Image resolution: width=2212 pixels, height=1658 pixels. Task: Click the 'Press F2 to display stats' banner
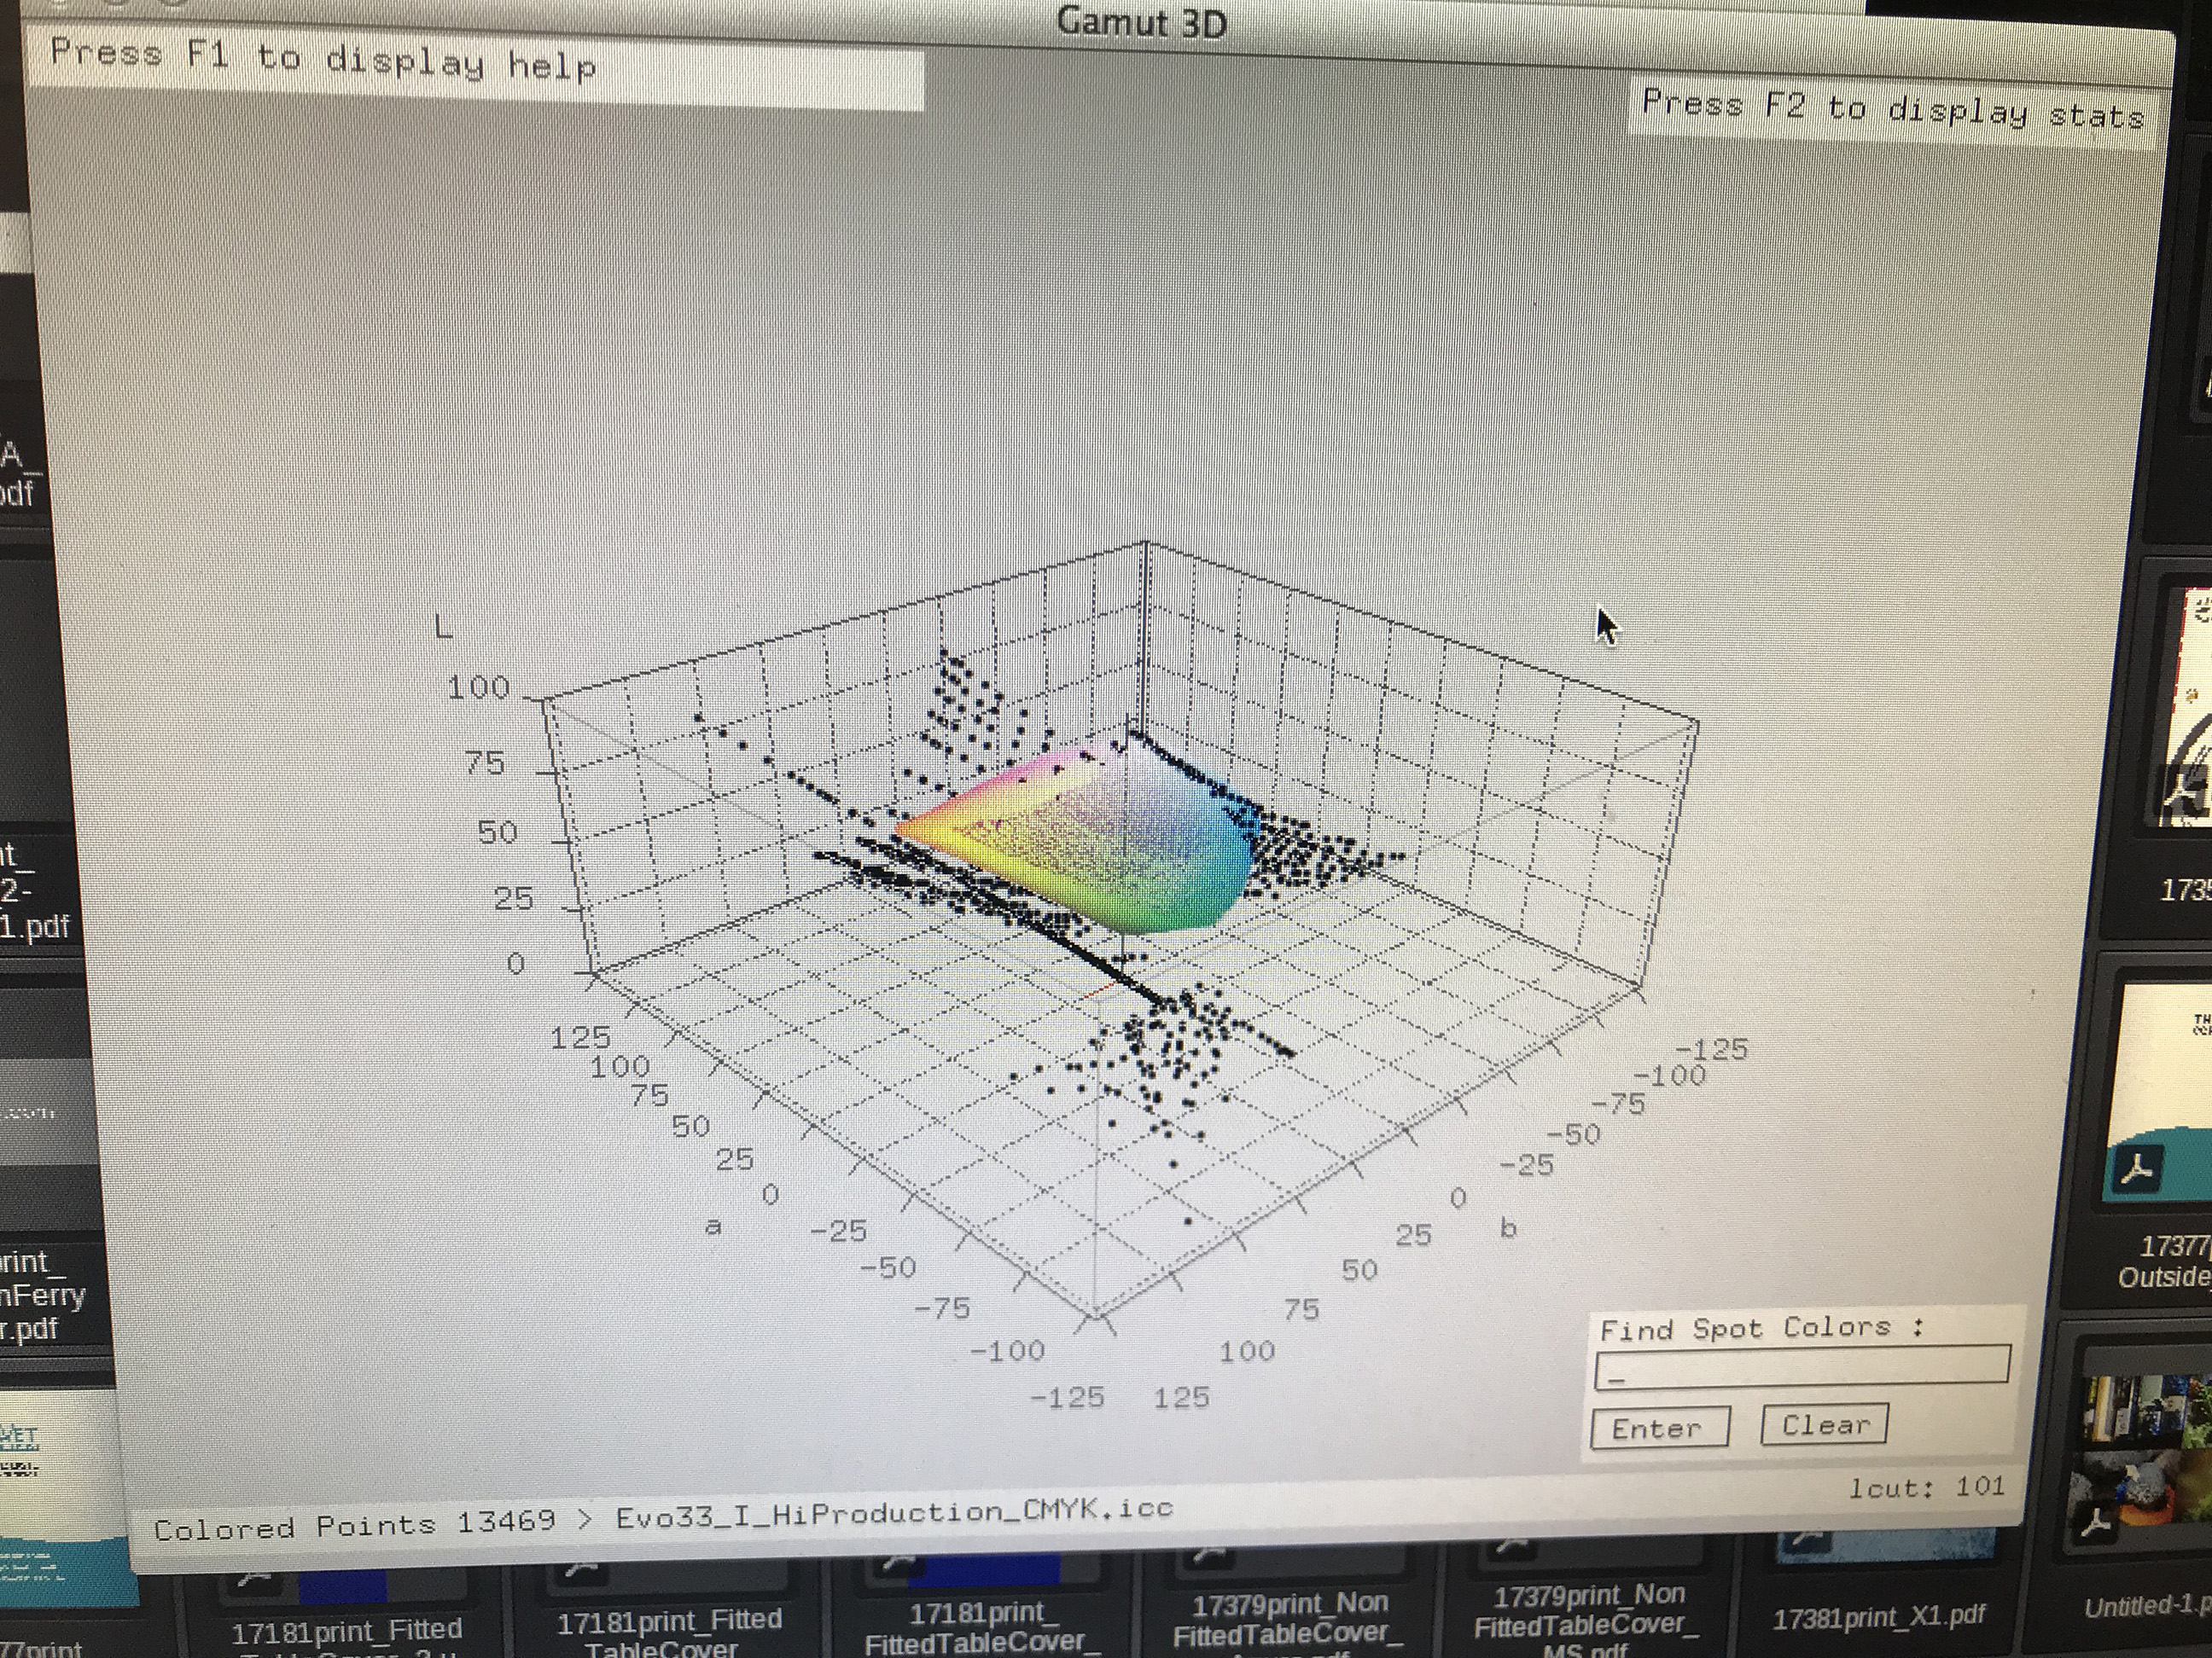pos(1893,110)
